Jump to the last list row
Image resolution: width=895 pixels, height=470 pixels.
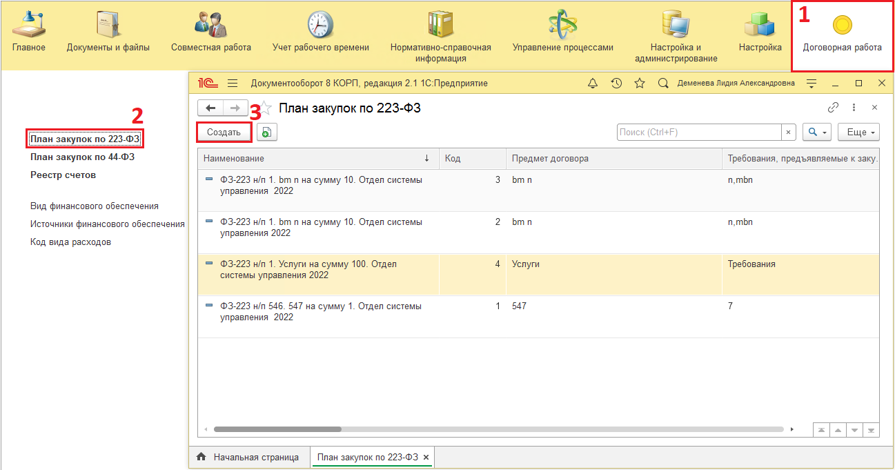click(872, 429)
